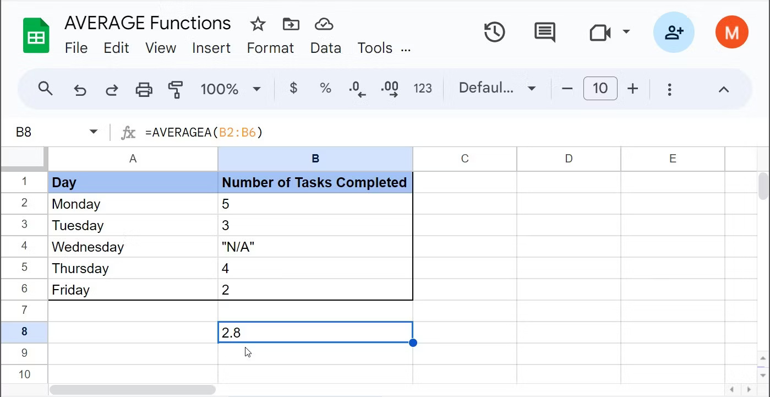Viewport: 770px width, 397px height.
Task: Click the Day header cell
Action: (133, 182)
